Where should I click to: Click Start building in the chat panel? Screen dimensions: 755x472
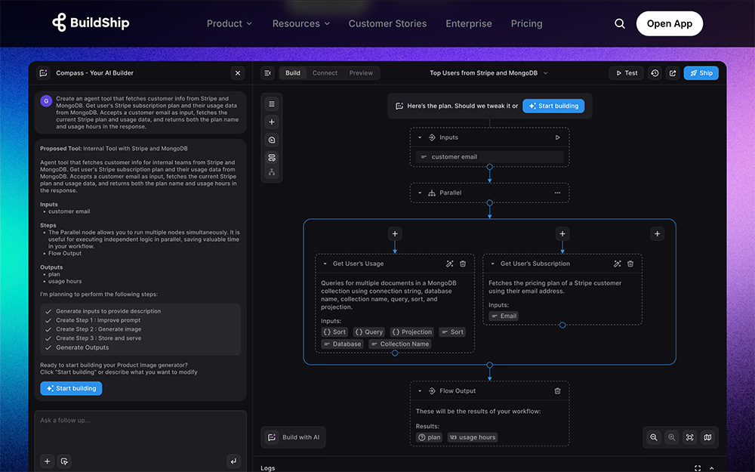tap(71, 388)
